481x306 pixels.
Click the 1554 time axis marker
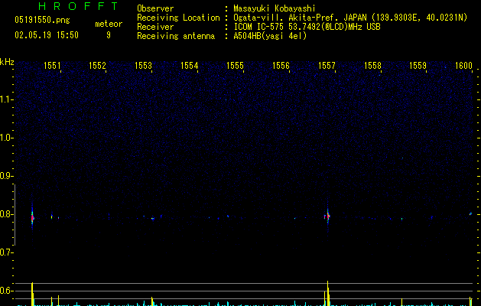pos(190,66)
